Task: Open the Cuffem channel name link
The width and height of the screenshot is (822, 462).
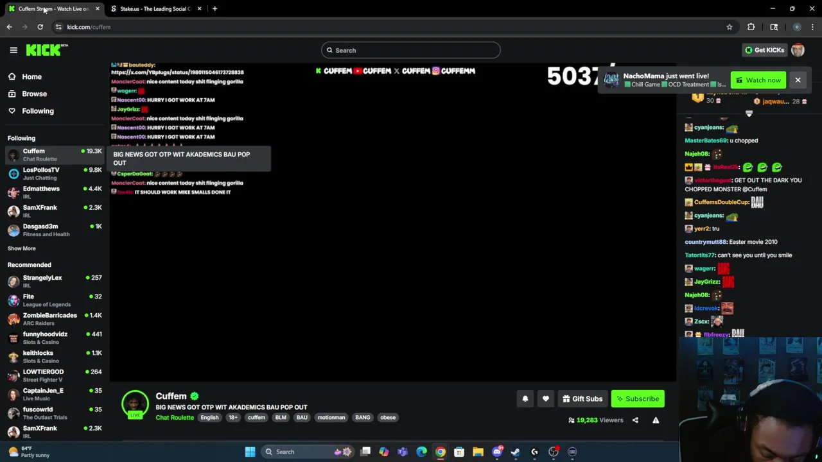Action: pyautogui.click(x=171, y=397)
